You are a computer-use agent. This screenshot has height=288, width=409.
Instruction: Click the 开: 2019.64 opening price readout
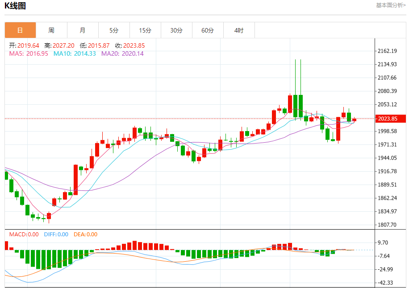pyautogui.click(x=24, y=45)
